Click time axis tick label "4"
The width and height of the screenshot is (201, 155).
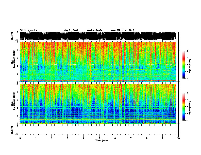click(83, 138)
